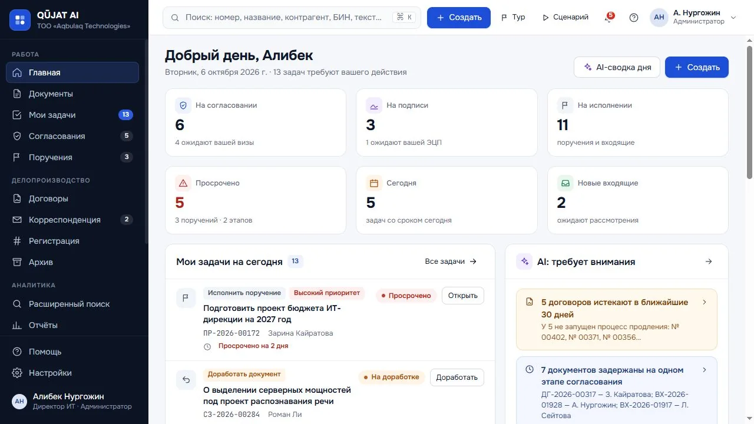Click the Доработать button for the task
This screenshot has width=754, height=424.
[457, 377]
